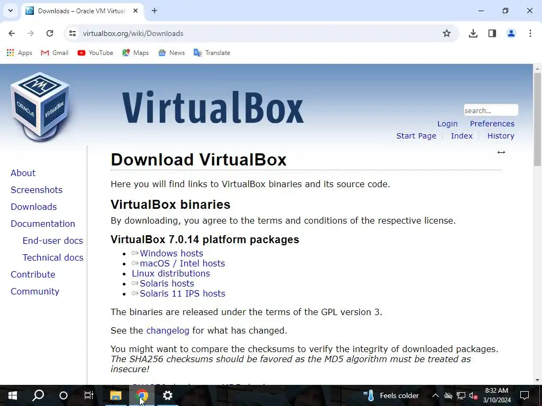Open Chrome downloads icon
Image resolution: width=542 pixels, height=406 pixels.
473,33
